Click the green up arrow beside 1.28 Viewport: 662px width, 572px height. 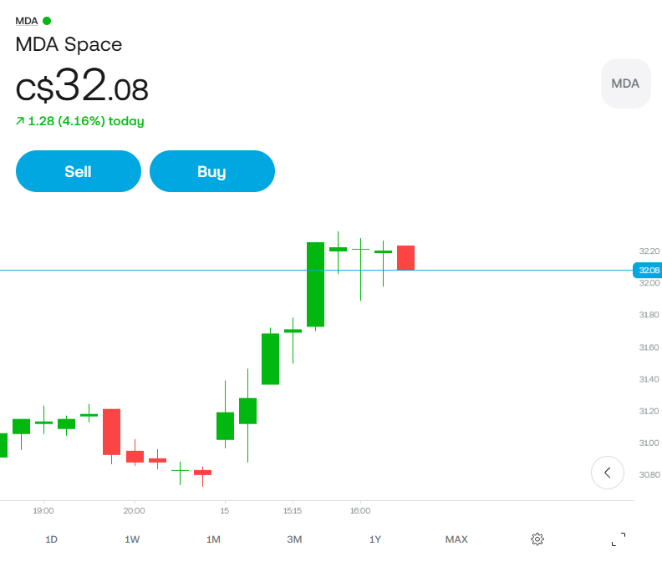coord(19,121)
